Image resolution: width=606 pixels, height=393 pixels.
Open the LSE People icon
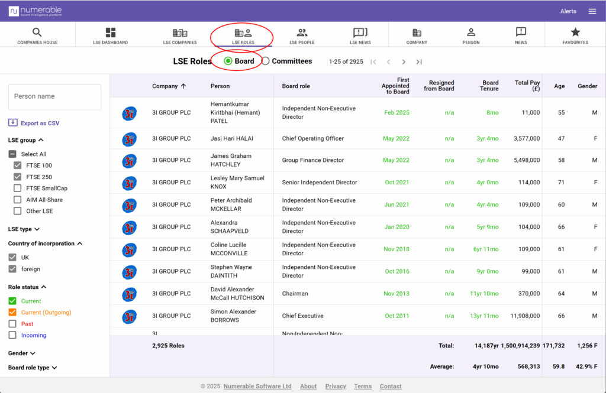[302, 33]
